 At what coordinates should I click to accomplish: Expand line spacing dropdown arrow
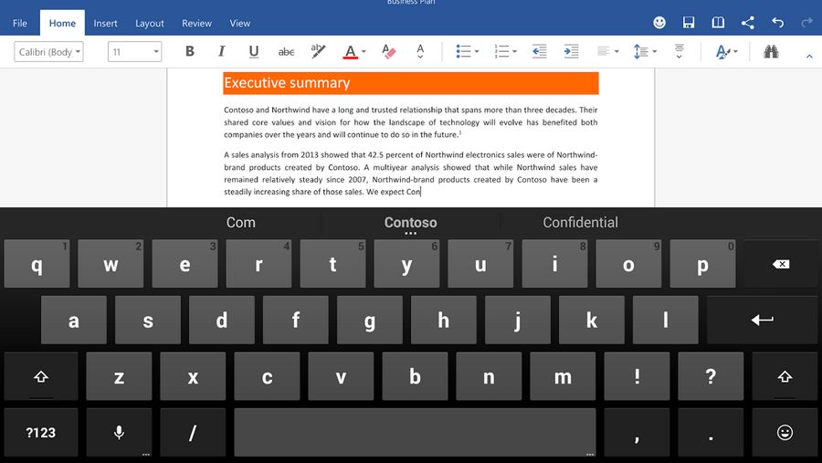point(654,51)
